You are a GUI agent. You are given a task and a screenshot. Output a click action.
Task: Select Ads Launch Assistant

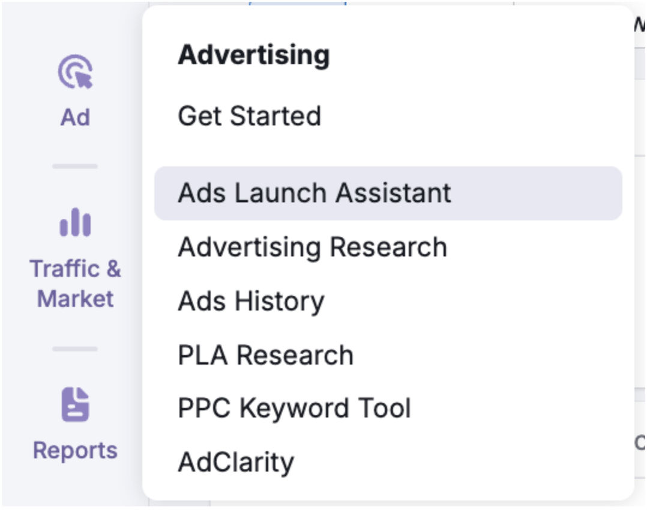click(x=314, y=193)
